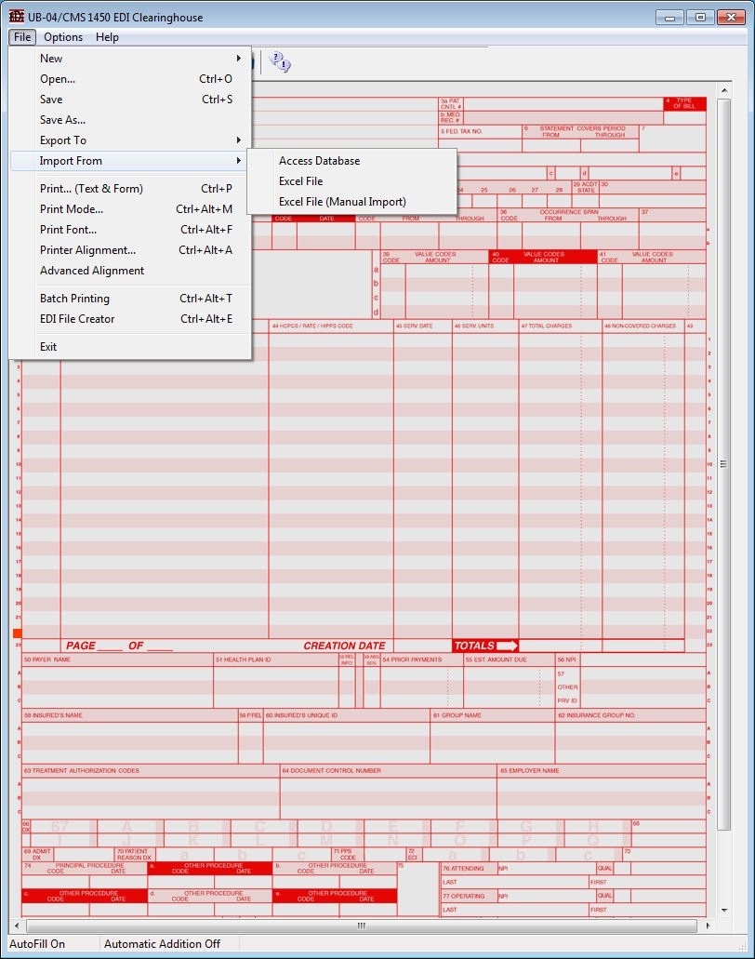
Task: Choose Save As... menu entry
Action: 129,120
